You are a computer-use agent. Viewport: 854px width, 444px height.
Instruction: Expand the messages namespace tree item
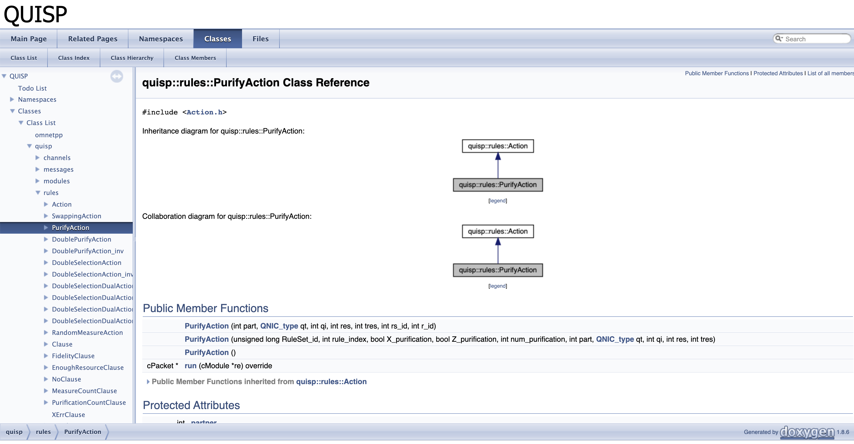(x=37, y=169)
